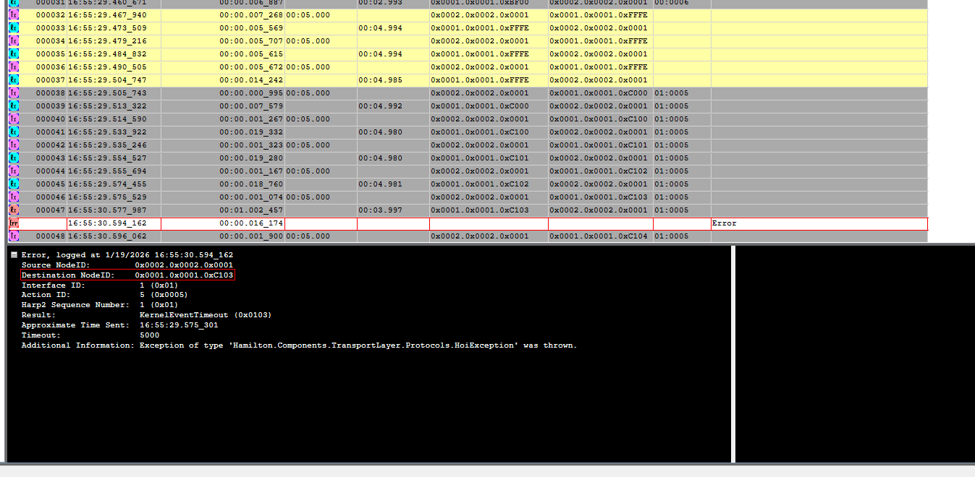This screenshot has height=477, width=975.
Task: Select the Source NodeID detail line
Action: (127, 265)
